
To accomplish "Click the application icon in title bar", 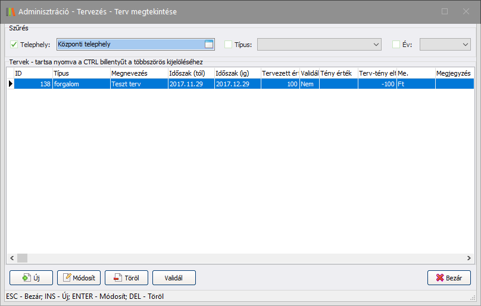I will tap(10, 11).
